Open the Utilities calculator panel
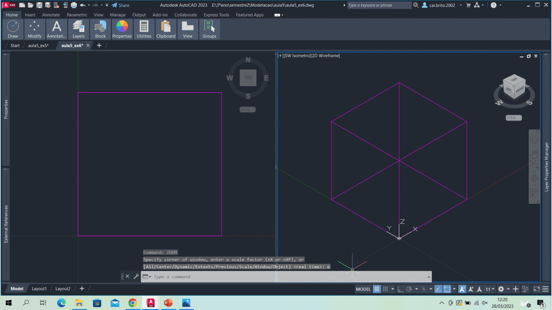This screenshot has height=310, width=552. pyautogui.click(x=144, y=29)
